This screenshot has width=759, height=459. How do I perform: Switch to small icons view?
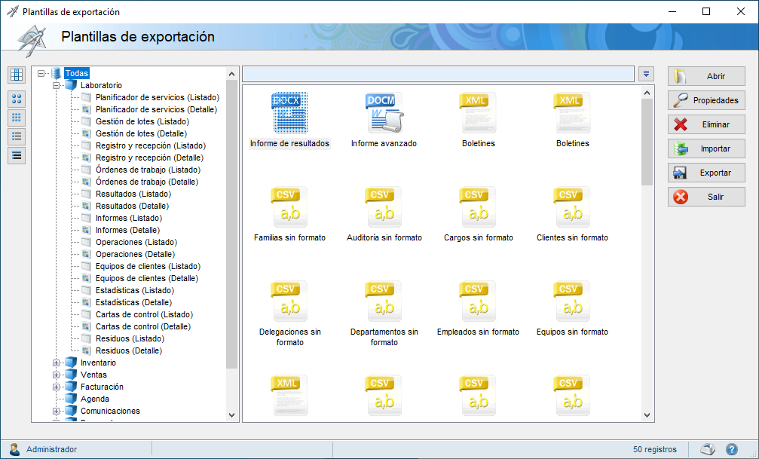[17, 118]
